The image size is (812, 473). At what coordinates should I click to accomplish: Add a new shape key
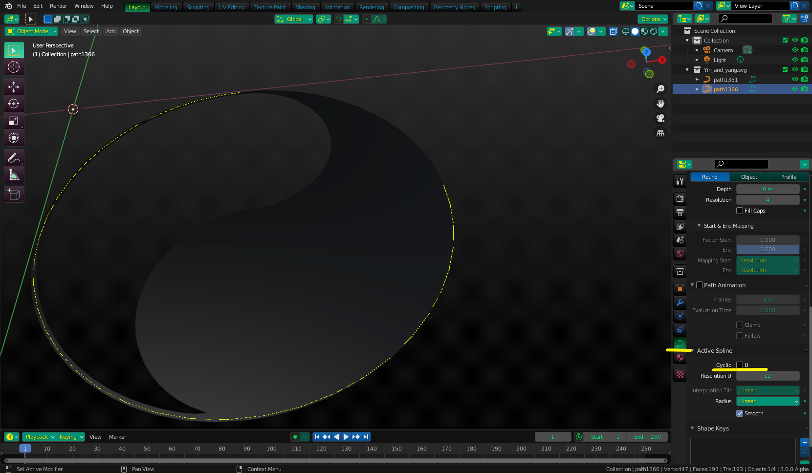(805, 442)
